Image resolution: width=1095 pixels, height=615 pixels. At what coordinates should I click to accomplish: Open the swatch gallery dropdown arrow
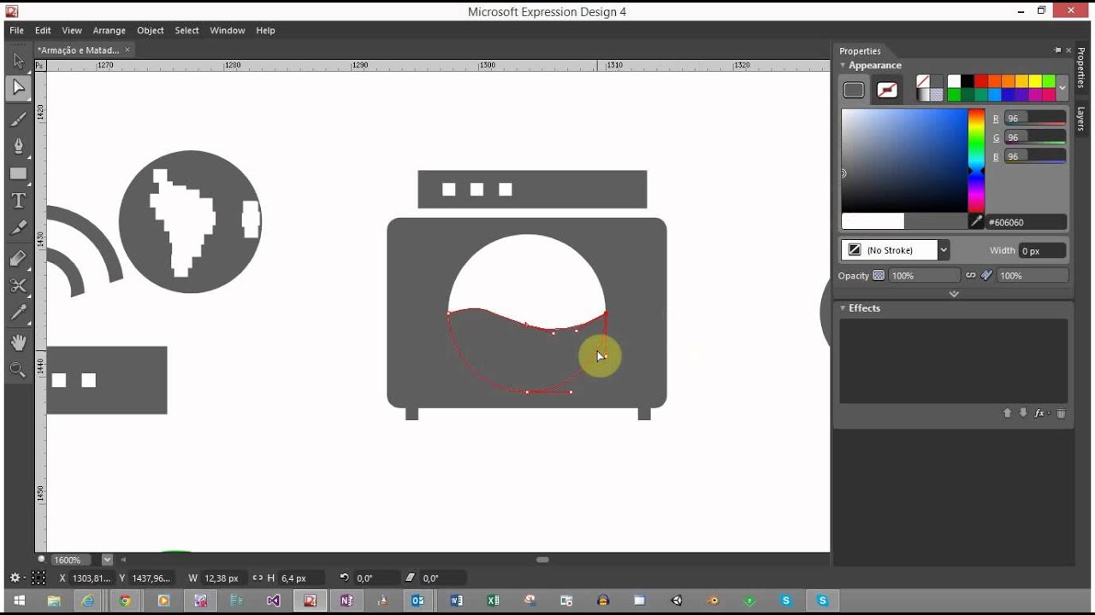1062,88
